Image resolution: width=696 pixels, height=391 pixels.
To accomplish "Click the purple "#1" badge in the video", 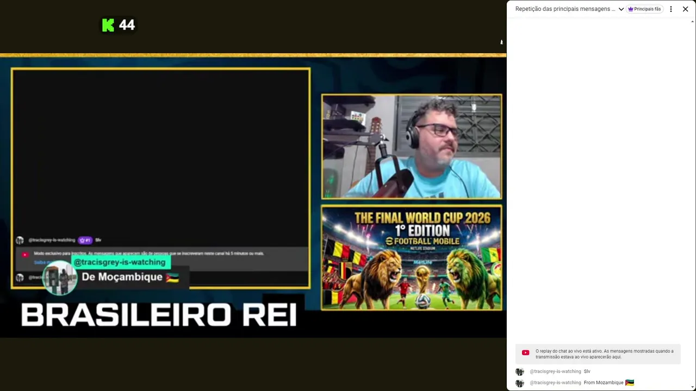I will tap(85, 240).
